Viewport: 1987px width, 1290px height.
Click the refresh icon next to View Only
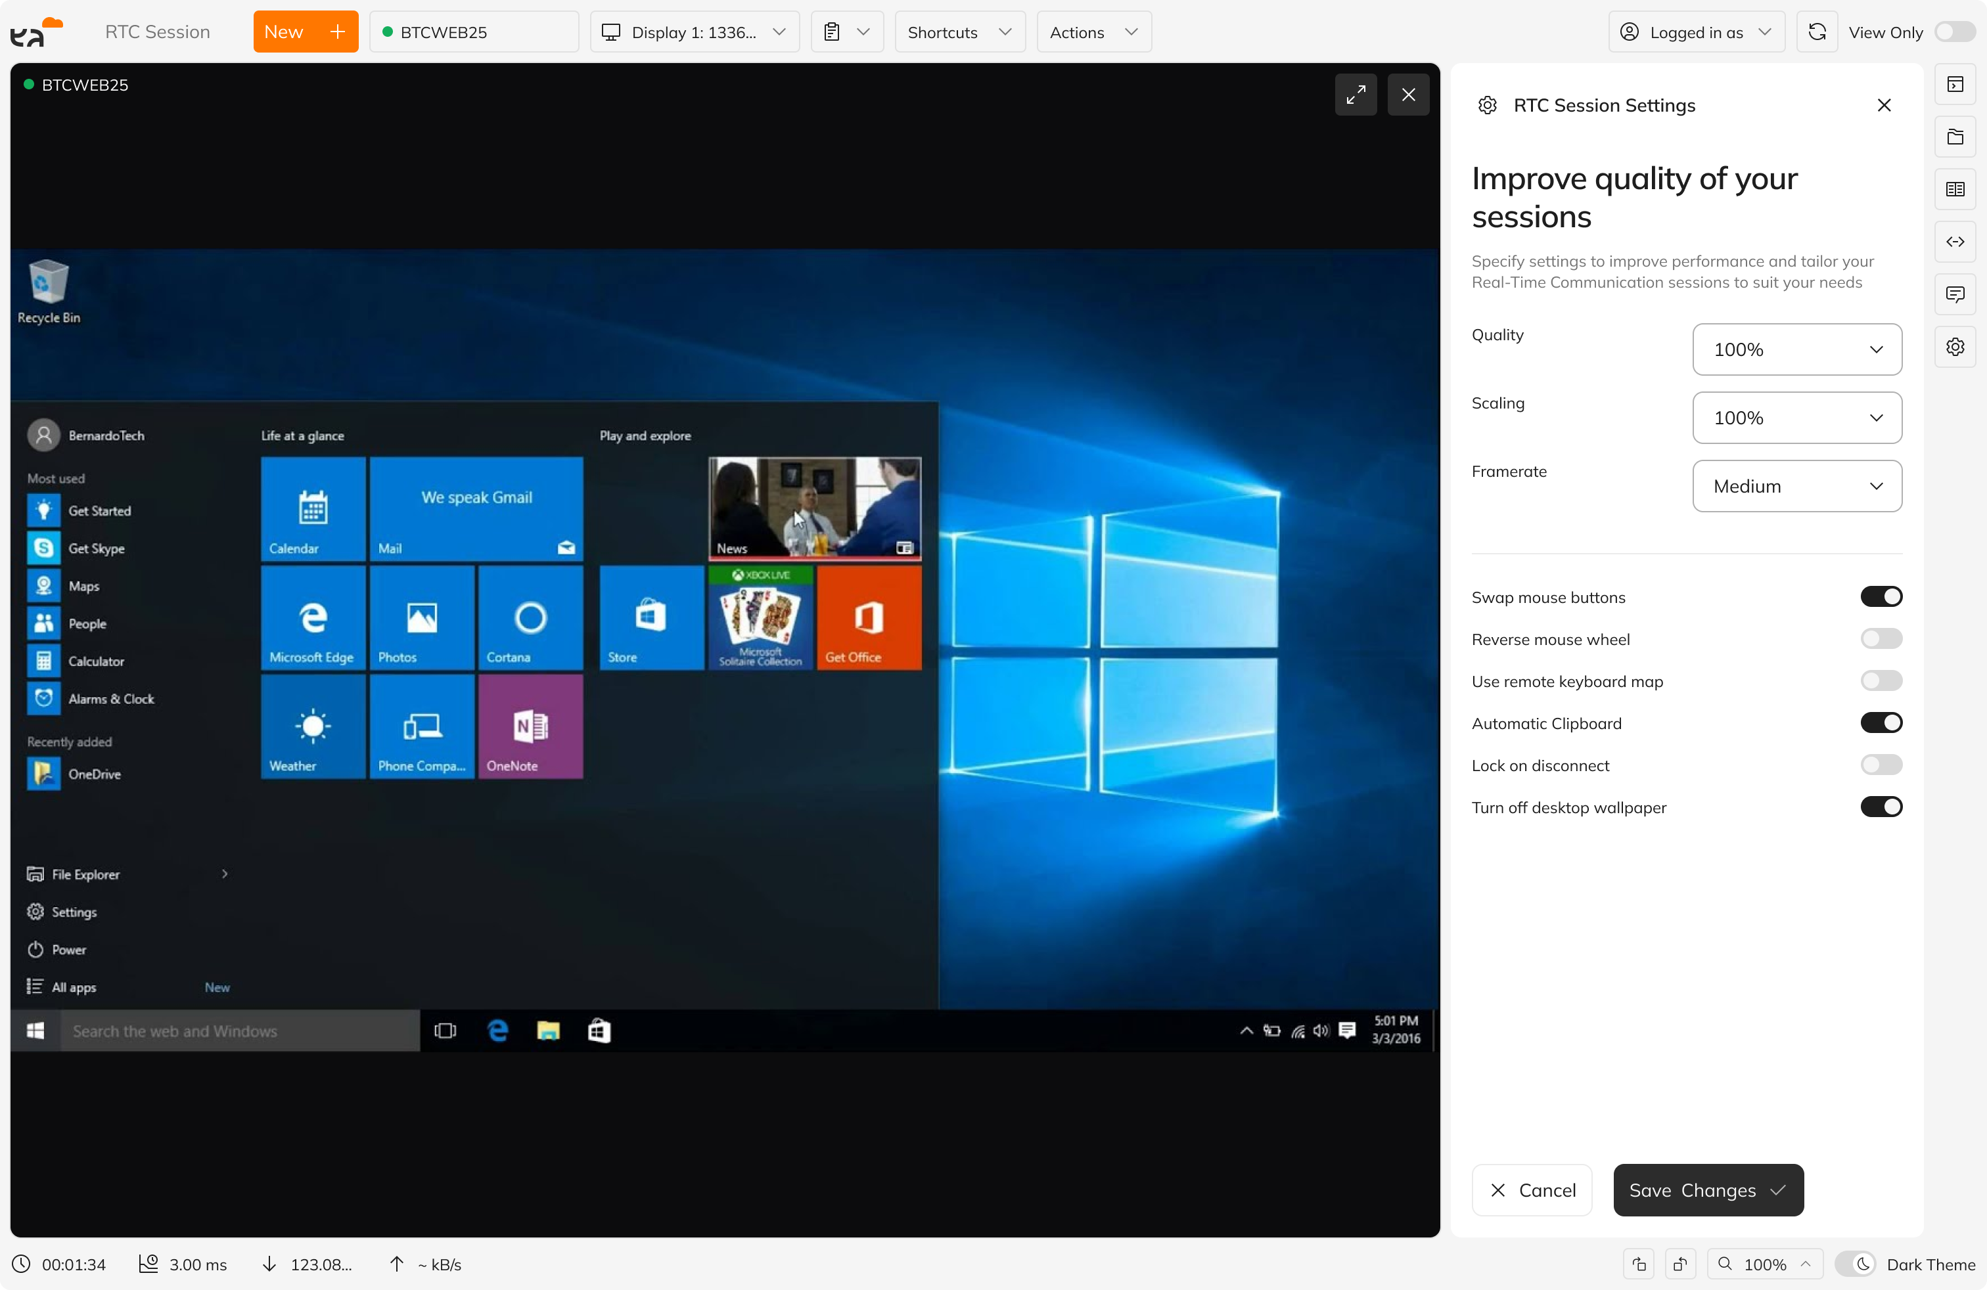pyautogui.click(x=1817, y=32)
